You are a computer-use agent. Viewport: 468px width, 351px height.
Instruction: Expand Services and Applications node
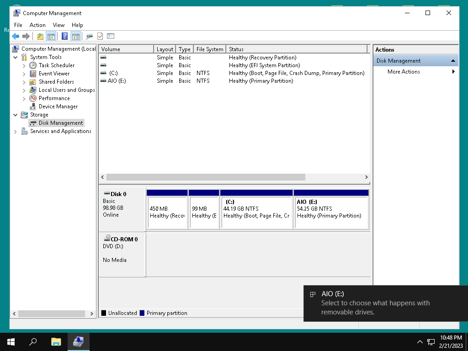(16, 132)
